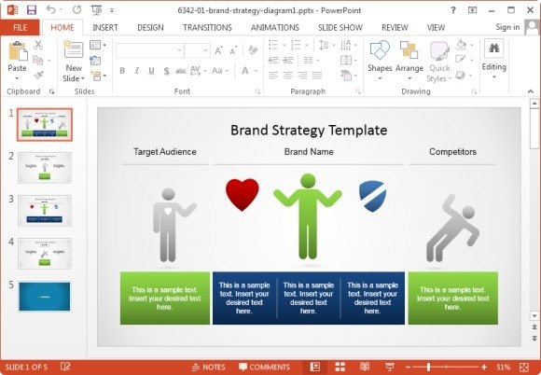Toggle the NOTES pane in status bar
The height and width of the screenshot is (375, 541).
click(x=208, y=367)
